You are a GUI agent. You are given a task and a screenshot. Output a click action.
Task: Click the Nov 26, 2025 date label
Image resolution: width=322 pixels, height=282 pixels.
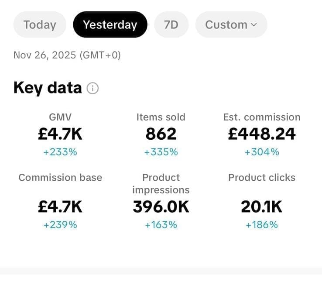coord(67,55)
